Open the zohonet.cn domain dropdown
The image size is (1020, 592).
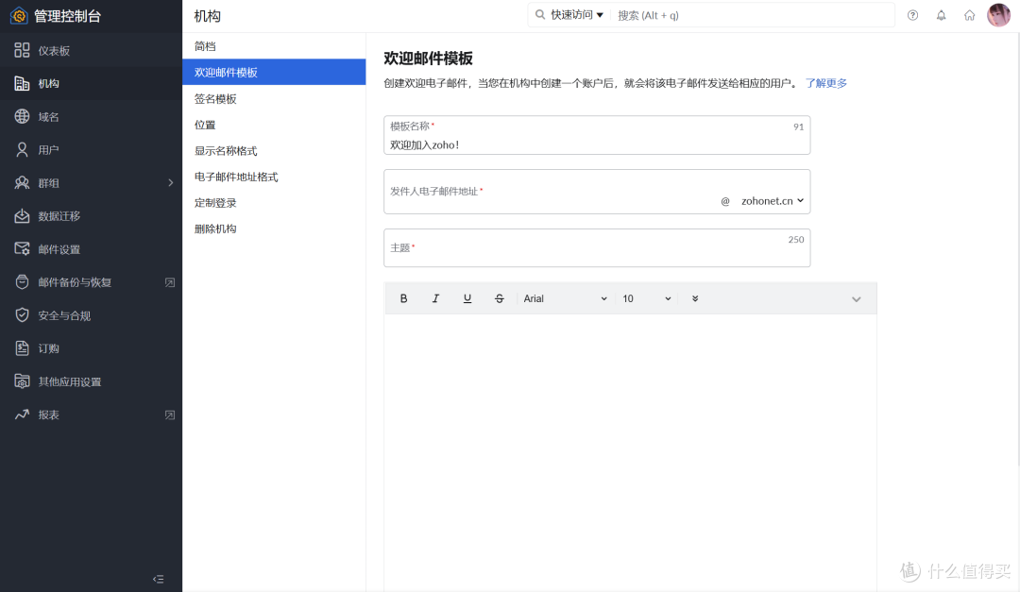pos(773,201)
